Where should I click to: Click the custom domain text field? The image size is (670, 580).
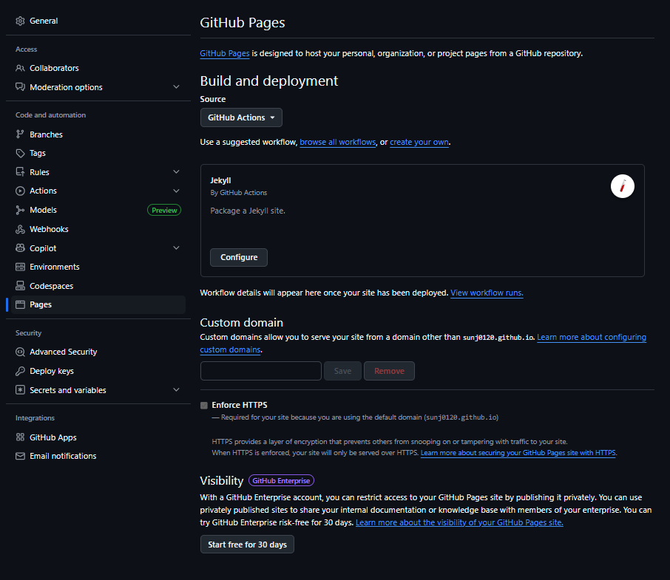point(260,371)
